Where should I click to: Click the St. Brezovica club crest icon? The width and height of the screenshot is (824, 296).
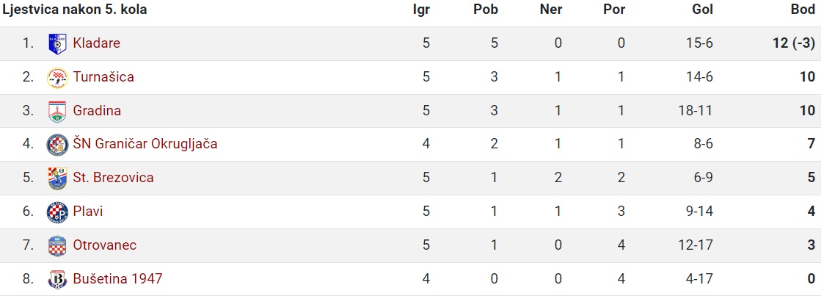[57, 178]
